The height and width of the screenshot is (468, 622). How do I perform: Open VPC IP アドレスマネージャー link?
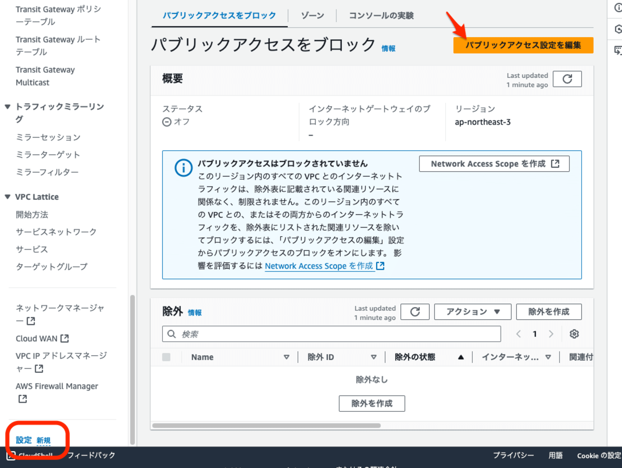61,362
